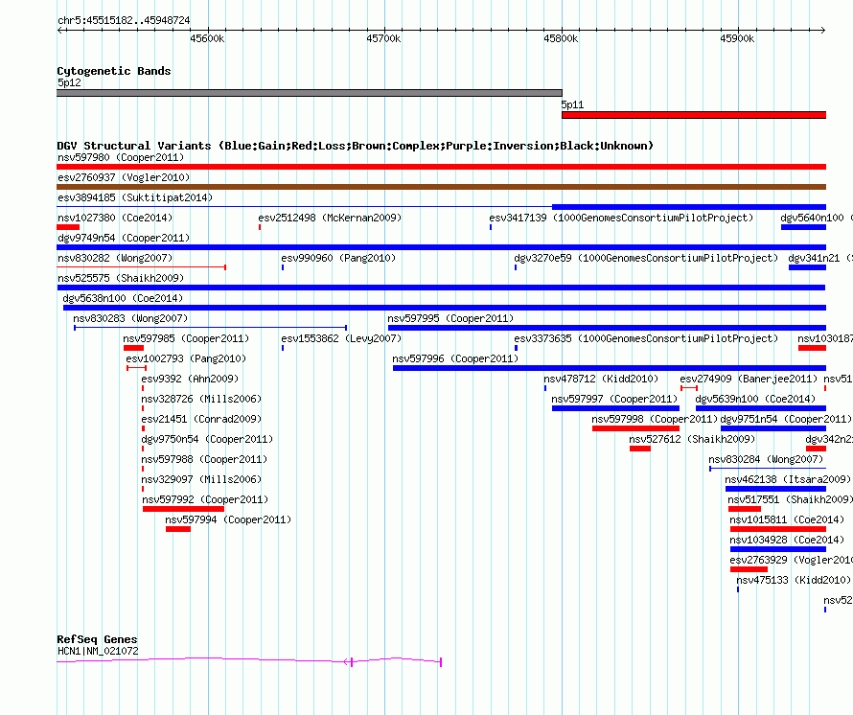The height and width of the screenshot is (715, 853).
Task: Click dgv5639n100 (Coe2014) label
Action: [755, 400]
